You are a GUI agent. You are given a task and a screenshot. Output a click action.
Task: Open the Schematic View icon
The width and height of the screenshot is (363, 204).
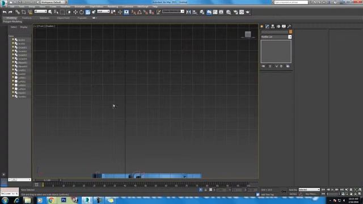click(x=221, y=12)
